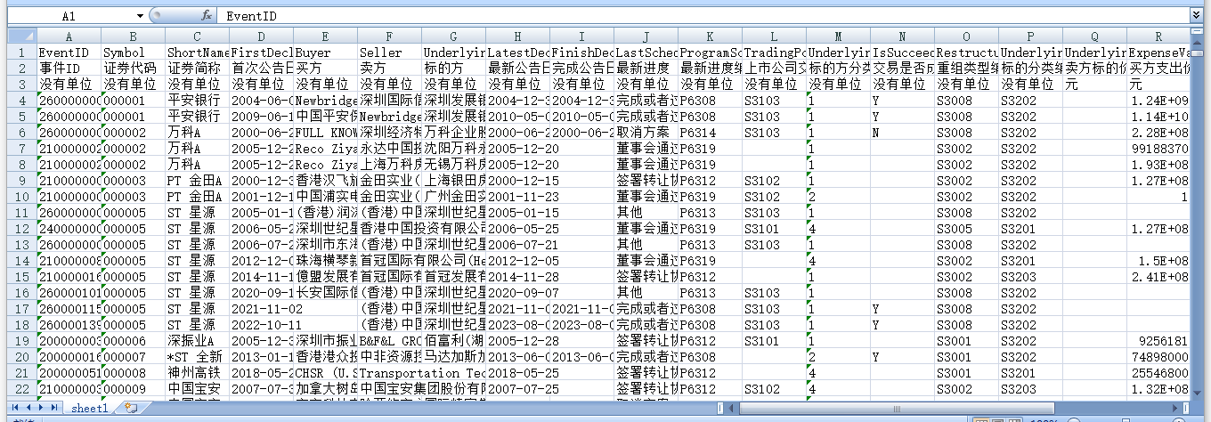1211x422 pixels.
Task: Click the 2020-09-07 cell
Action: point(517,293)
